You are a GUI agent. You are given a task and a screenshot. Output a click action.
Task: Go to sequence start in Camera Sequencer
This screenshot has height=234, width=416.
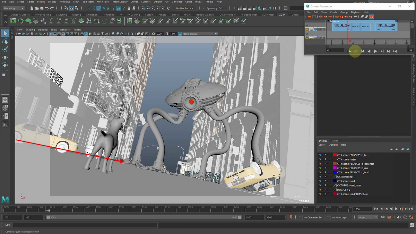pos(349,51)
